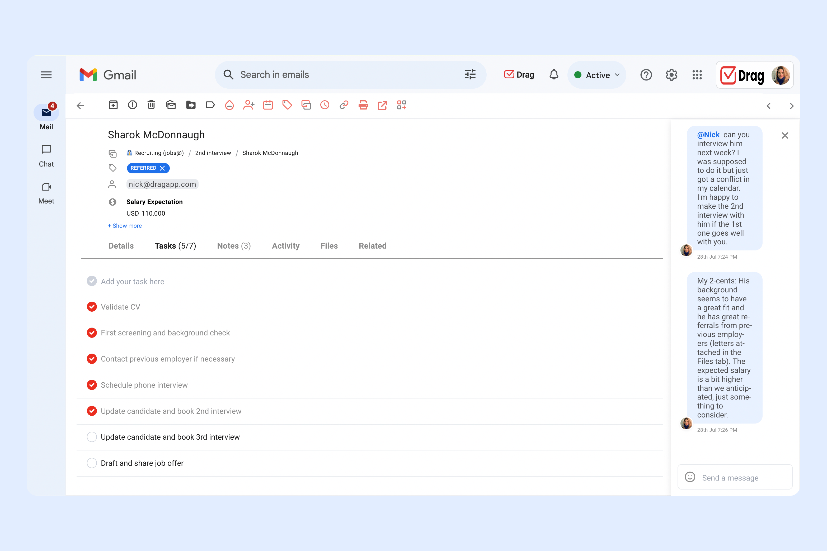
Task: Go to the previous card chevron
Action: (x=769, y=106)
